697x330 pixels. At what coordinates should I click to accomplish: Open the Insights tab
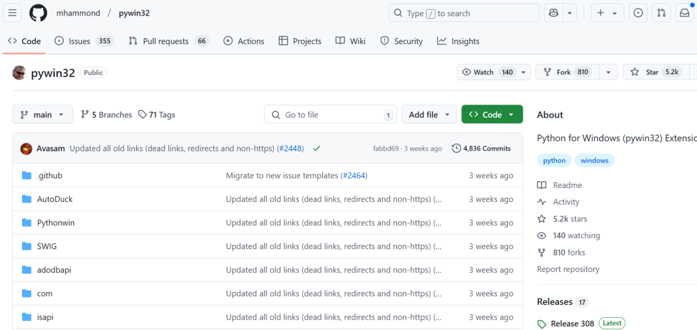point(458,41)
